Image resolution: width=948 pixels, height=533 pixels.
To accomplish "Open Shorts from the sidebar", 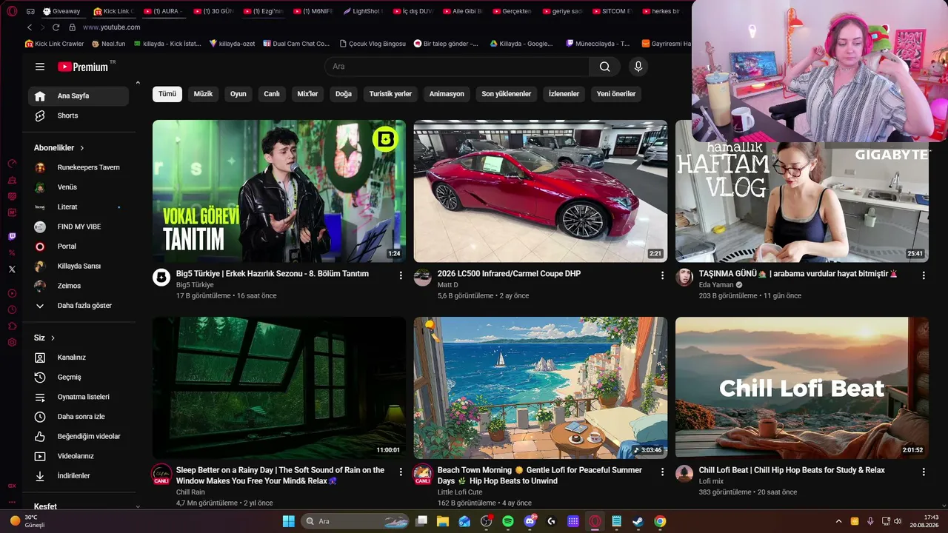I will coord(79,115).
